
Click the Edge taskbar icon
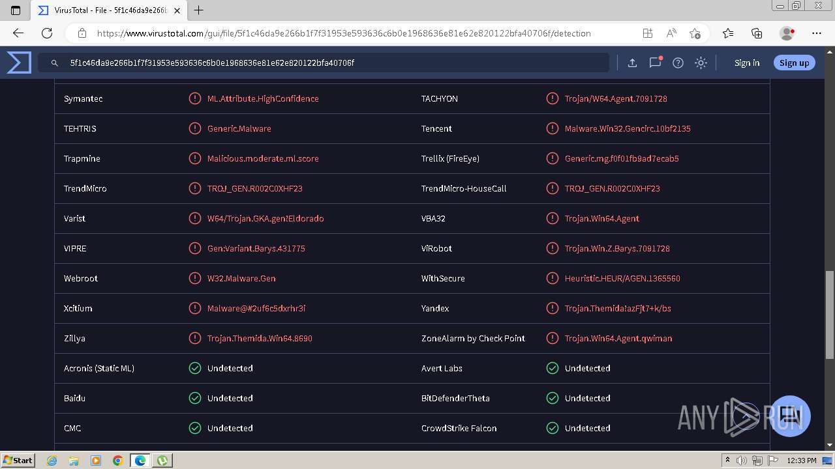coord(140,461)
